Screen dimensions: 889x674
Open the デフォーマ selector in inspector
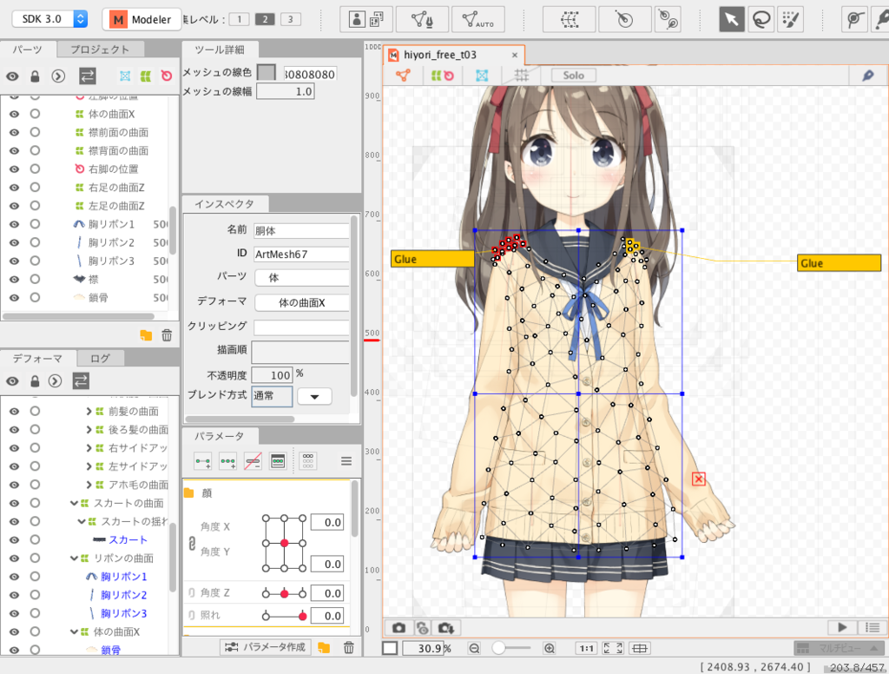point(301,303)
